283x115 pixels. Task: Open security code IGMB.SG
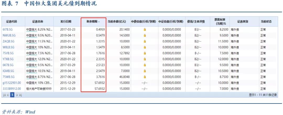tap(8, 71)
